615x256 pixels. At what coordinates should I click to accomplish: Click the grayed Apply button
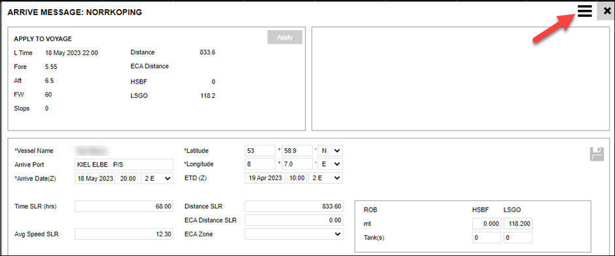click(x=285, y=37)
